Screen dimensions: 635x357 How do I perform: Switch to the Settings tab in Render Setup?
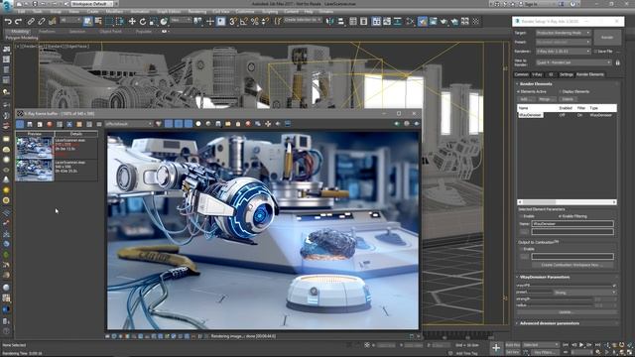coord(567,74)
